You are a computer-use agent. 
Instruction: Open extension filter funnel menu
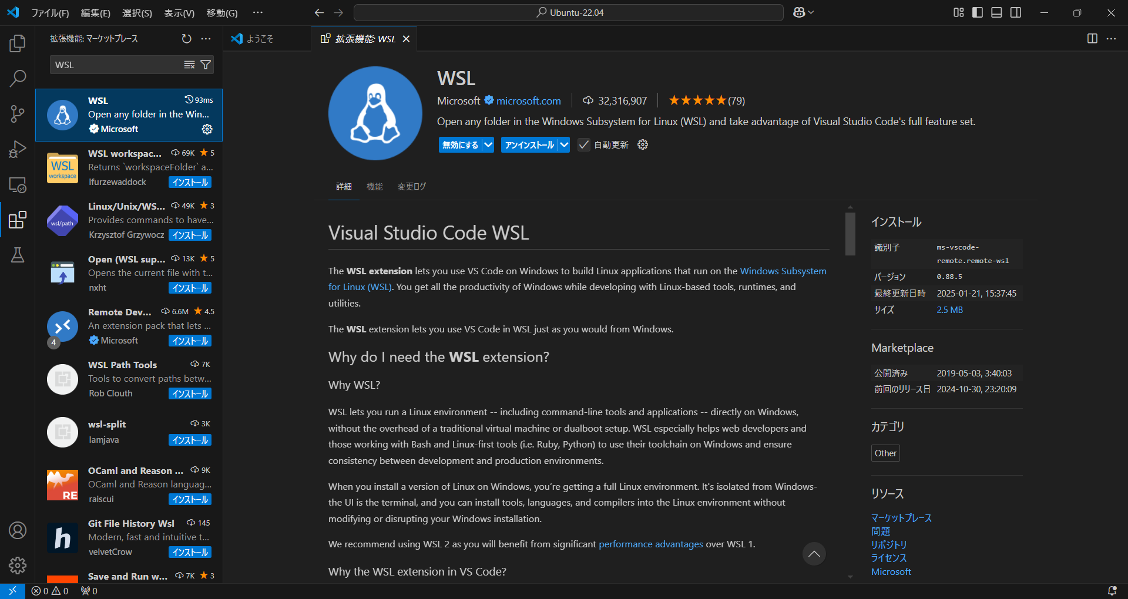coord(206,65)
